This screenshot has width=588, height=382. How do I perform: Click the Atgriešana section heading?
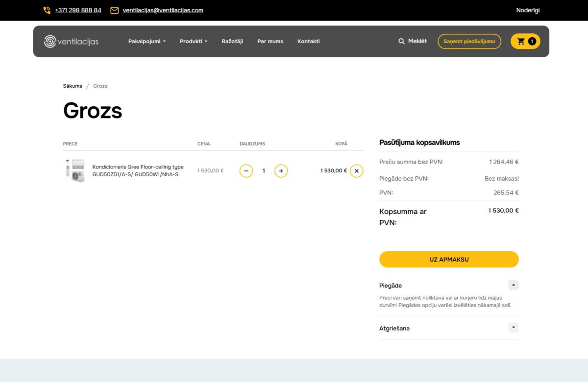click(x=394, y=328)
